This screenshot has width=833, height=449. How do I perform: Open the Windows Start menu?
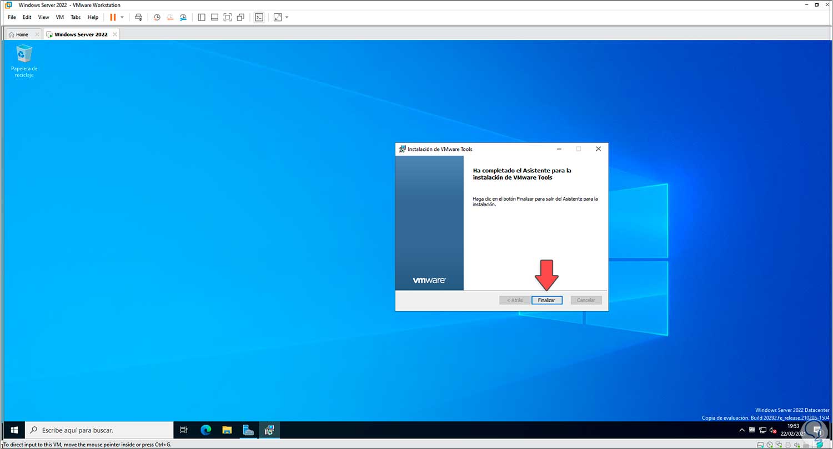click(14, 430)
